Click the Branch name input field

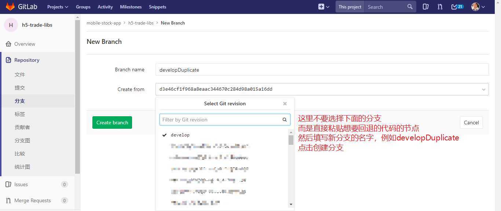[322, 69]
